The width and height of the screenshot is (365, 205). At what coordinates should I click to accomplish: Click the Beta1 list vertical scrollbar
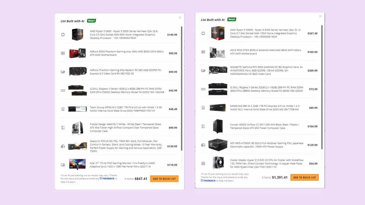click(182, 88)
